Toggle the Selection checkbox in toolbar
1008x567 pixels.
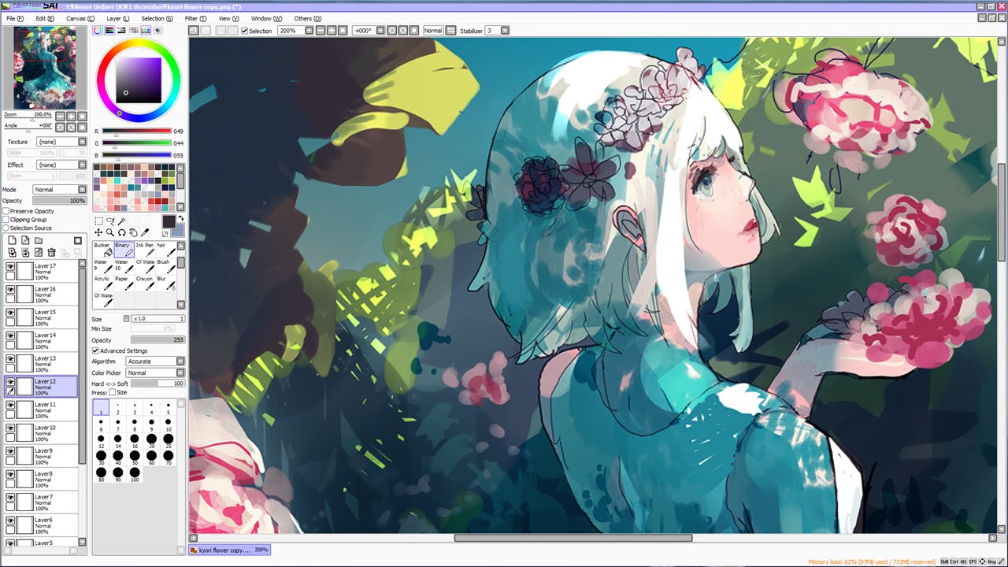(x=244, y=31)
